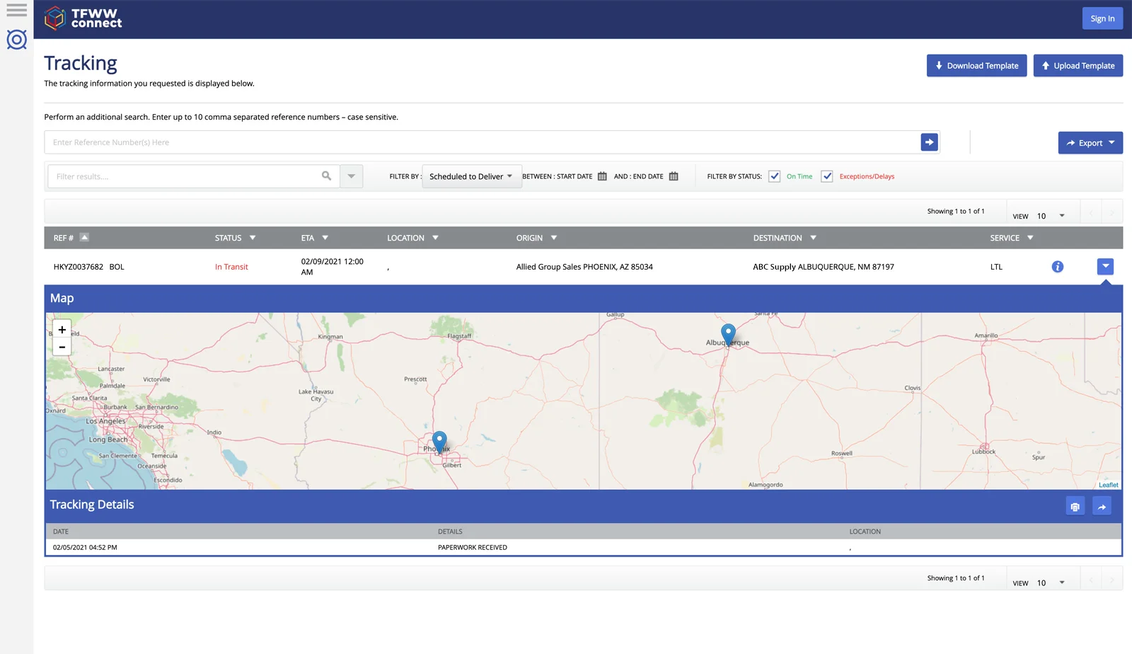Click the Sign In button
Image resolution: width=1132 pixels, height=654 pixels.
[1102, 18]
